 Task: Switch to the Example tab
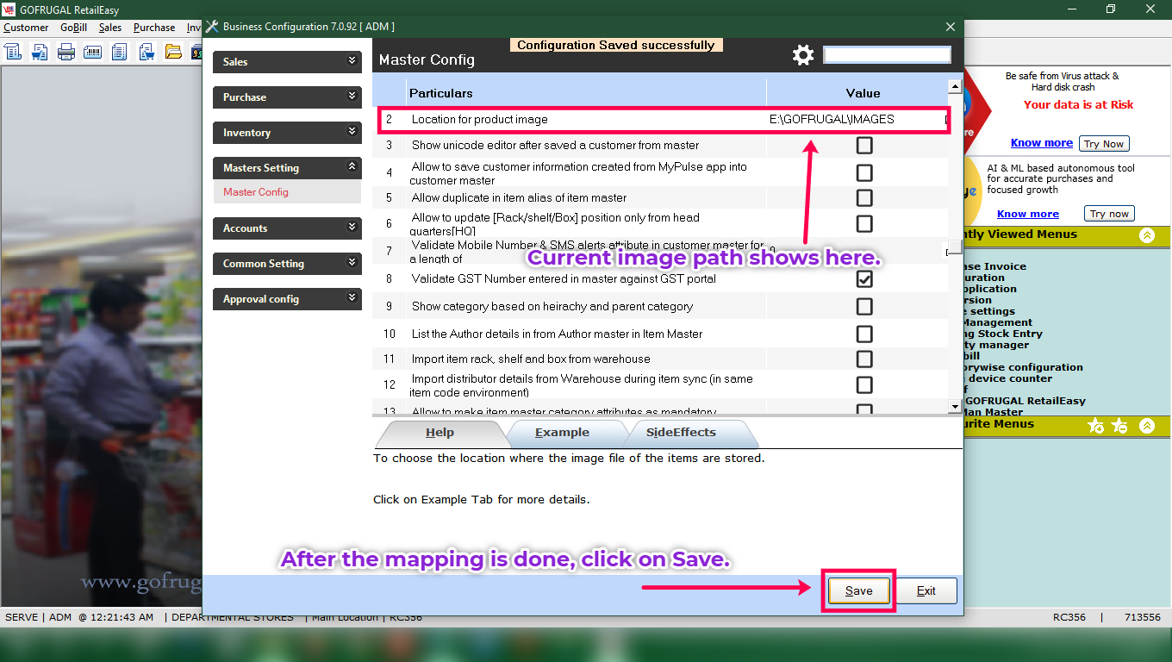(x=562, y=433)
